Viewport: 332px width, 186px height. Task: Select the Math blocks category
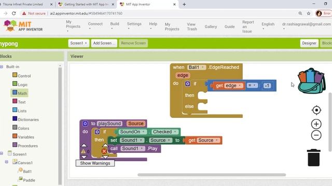(x=20, y=93)
